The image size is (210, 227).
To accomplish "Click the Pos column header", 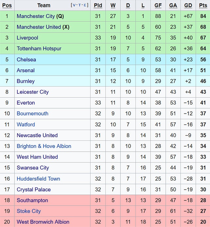I will (7, 5).
